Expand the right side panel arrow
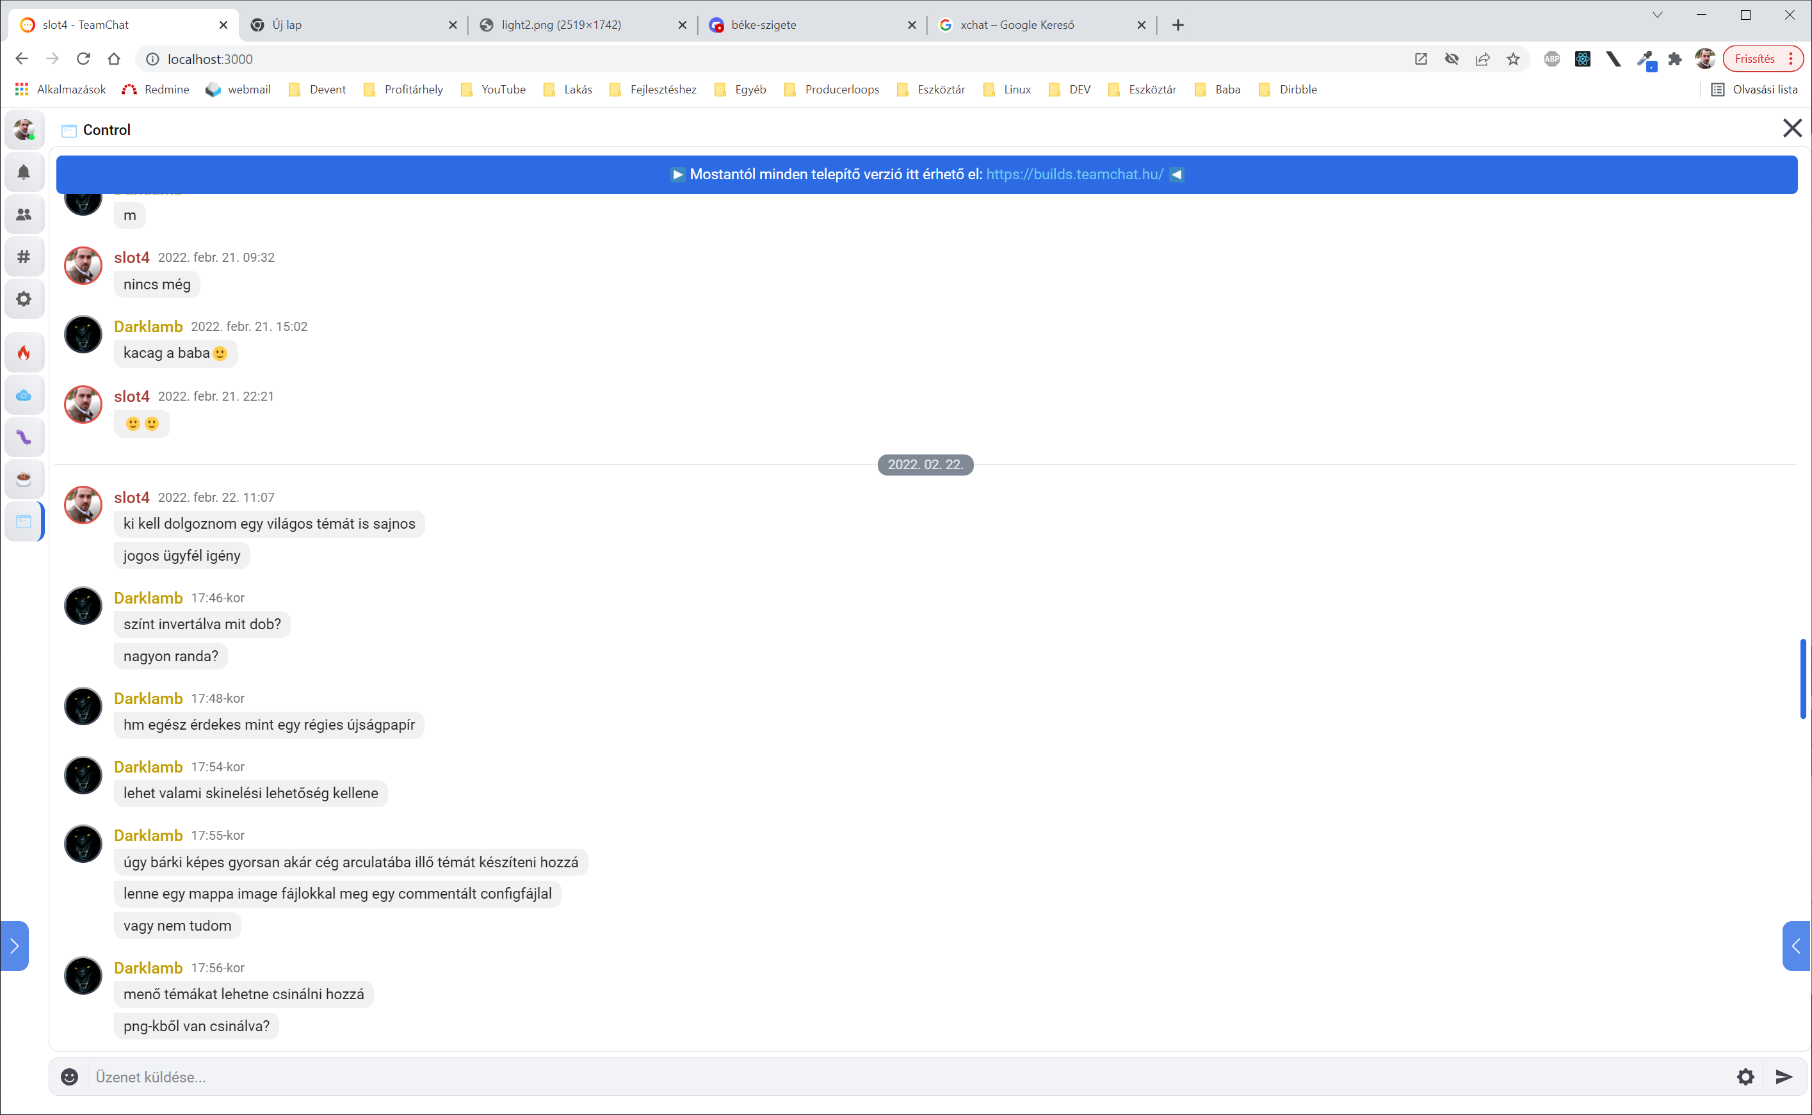The width and height of the screenshot is (1812, 1115). pyautogui.click(x=1797, y=946)
